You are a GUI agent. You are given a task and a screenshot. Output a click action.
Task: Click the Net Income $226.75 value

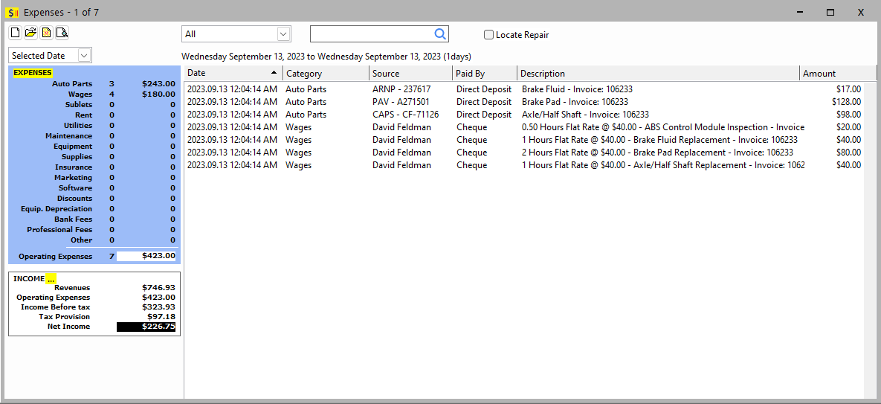click(146, 327)
